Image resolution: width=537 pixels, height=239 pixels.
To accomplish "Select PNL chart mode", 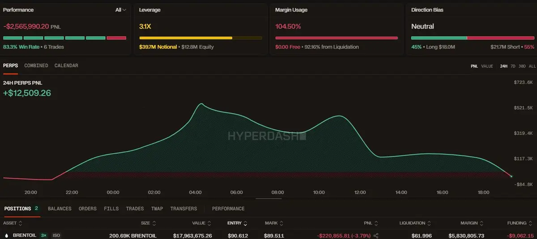I will coord(474,66).
